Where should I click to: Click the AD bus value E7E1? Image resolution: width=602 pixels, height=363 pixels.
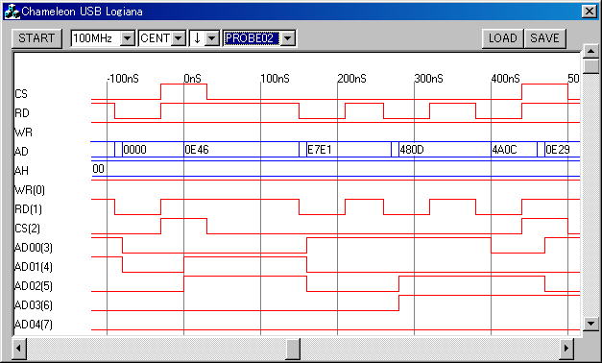(320, 150)
